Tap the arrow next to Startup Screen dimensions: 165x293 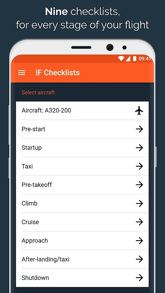tap(139, 148)
